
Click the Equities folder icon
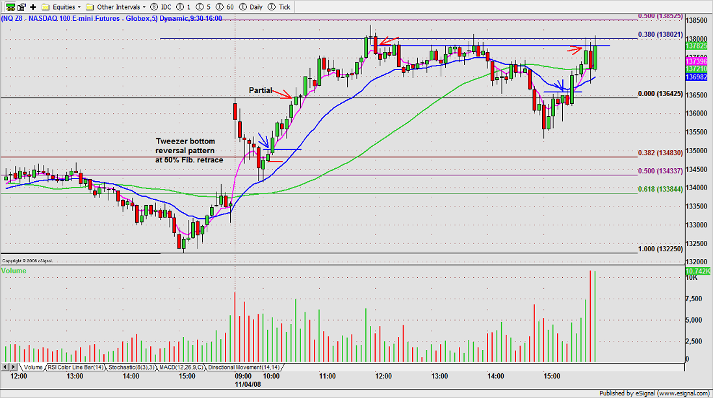45,6
